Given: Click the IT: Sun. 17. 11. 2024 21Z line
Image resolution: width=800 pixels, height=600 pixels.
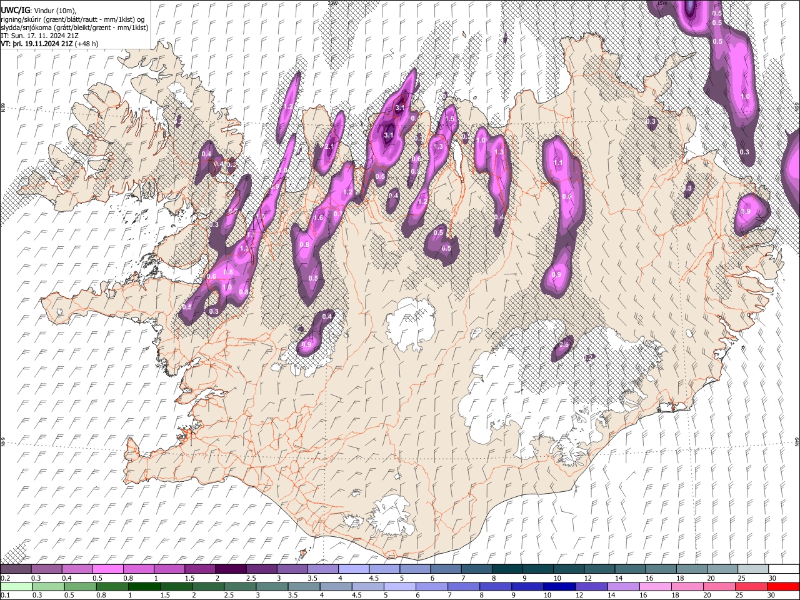Looking at the screenshot, I should [x=40, y=36].
